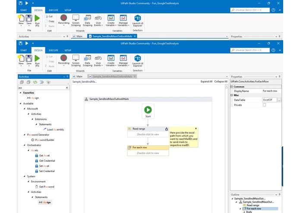
Task: Click the ellipsis button beside DataTable field
Action: [279, 100]
